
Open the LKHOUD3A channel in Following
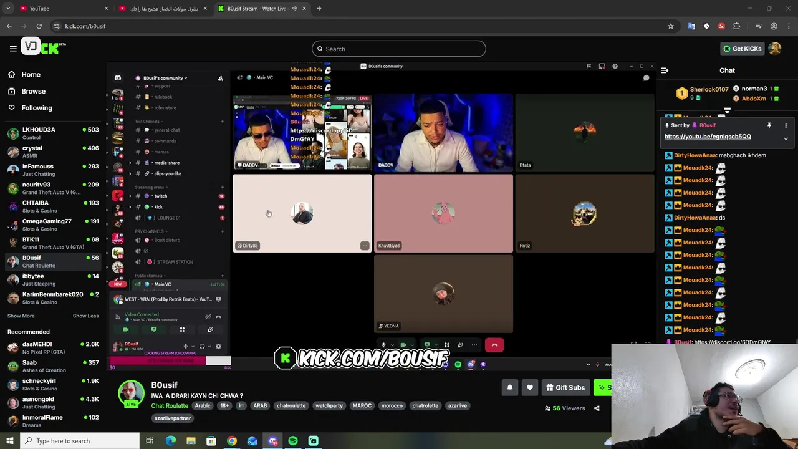coord(53,133)
